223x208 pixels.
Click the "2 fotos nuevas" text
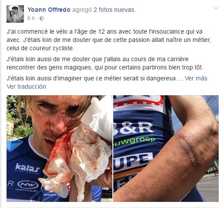115,10
